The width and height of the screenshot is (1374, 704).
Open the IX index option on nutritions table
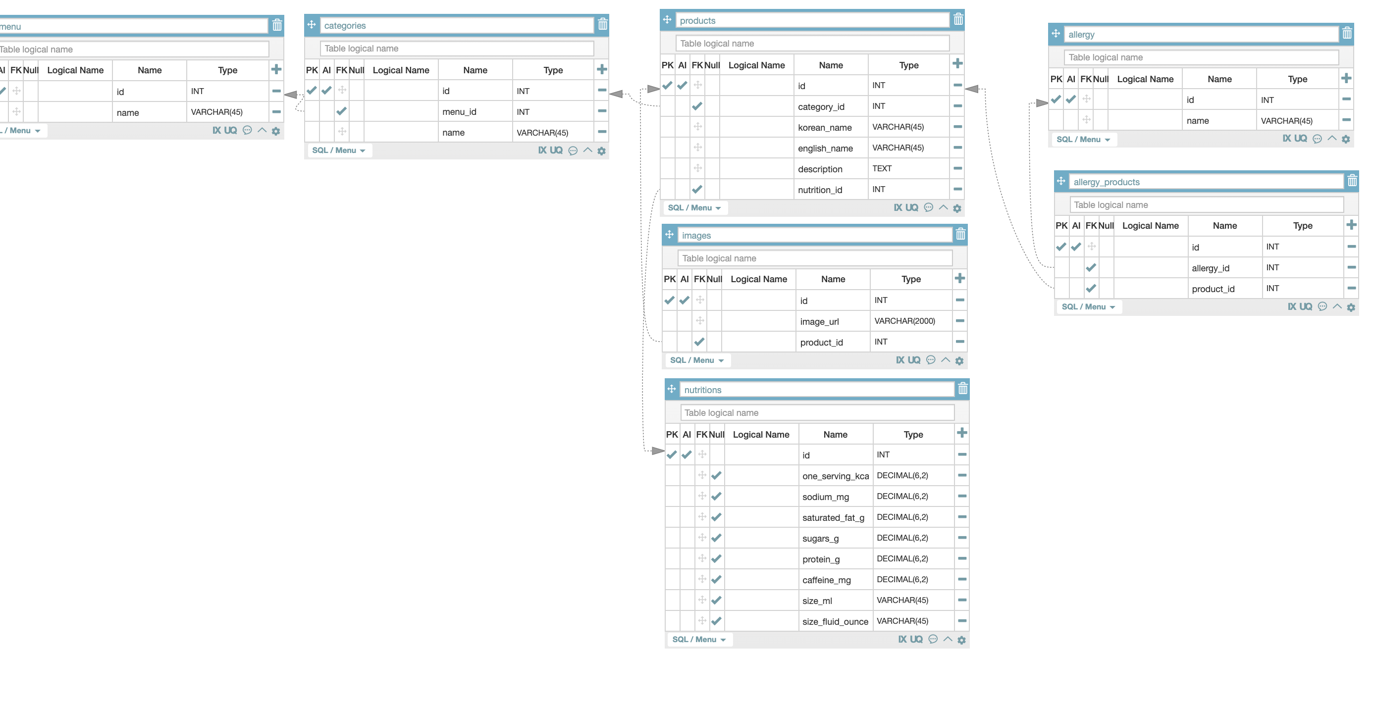902,639
